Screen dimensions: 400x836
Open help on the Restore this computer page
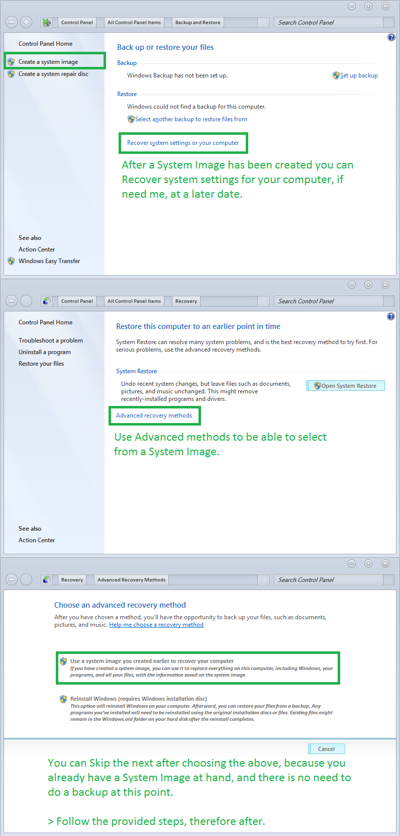tap(391, 316)
